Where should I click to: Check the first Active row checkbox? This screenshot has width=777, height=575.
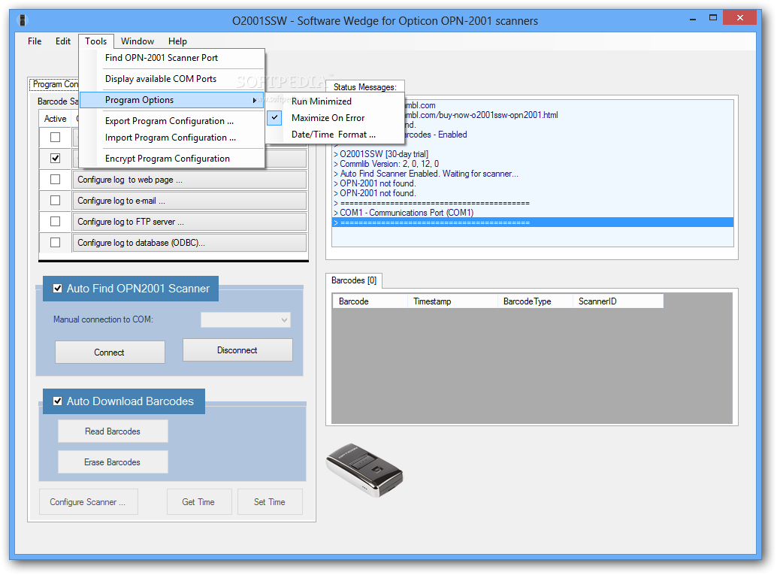point(55,138)
